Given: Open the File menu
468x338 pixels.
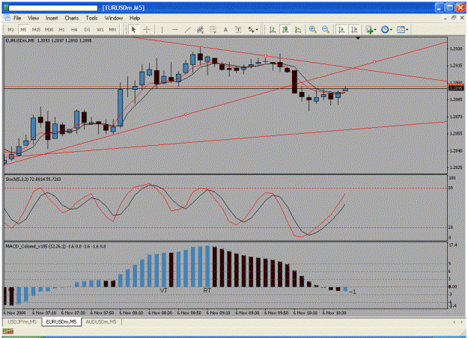Looking at the screenshot, I should [x=17, y=18].
